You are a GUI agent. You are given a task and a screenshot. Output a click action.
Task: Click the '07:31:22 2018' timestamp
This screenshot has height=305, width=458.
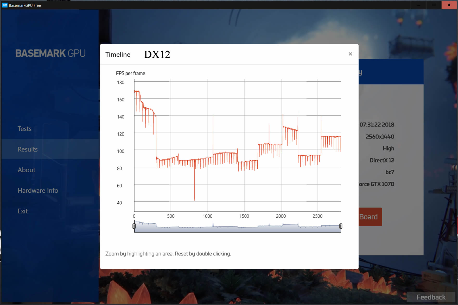click(x=377, y=125)
